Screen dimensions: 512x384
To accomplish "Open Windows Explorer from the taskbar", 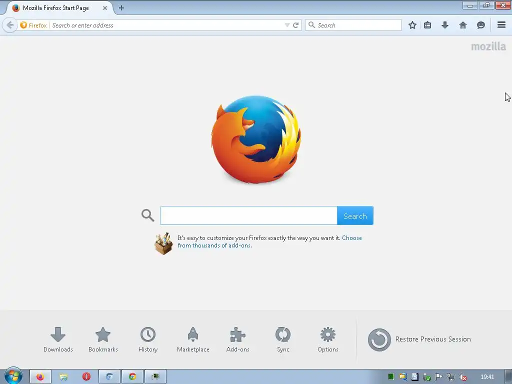I will point(63,377).
